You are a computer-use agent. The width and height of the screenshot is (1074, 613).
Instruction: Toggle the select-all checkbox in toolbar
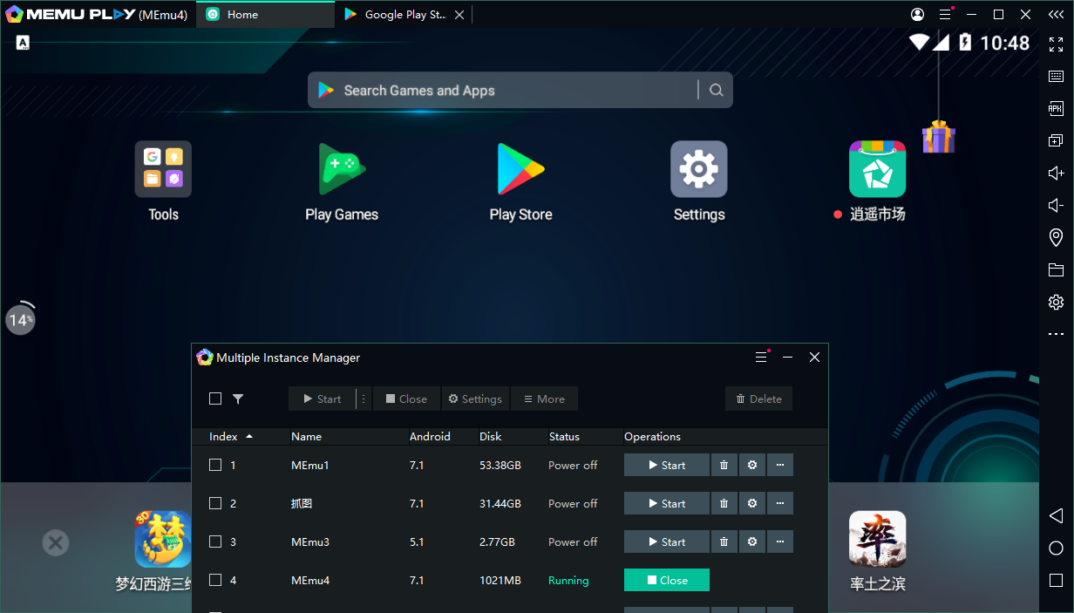215,399
